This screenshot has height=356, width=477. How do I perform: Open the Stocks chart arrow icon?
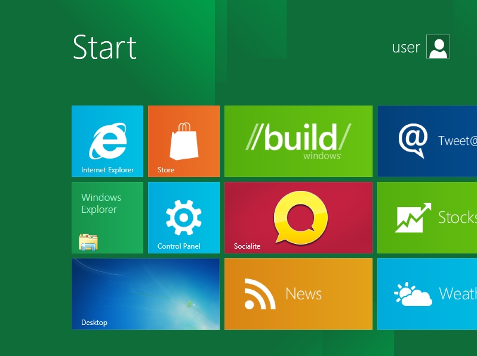[413, 218]
